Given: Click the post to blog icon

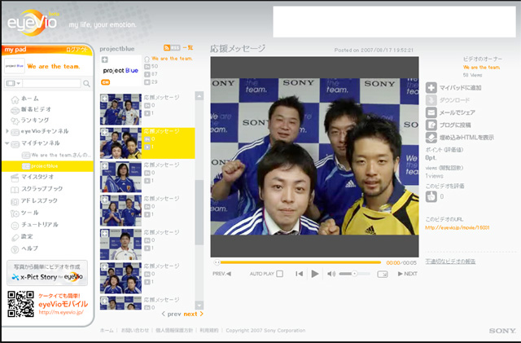Looking at the screenshot, I should (x=431, y=125).
